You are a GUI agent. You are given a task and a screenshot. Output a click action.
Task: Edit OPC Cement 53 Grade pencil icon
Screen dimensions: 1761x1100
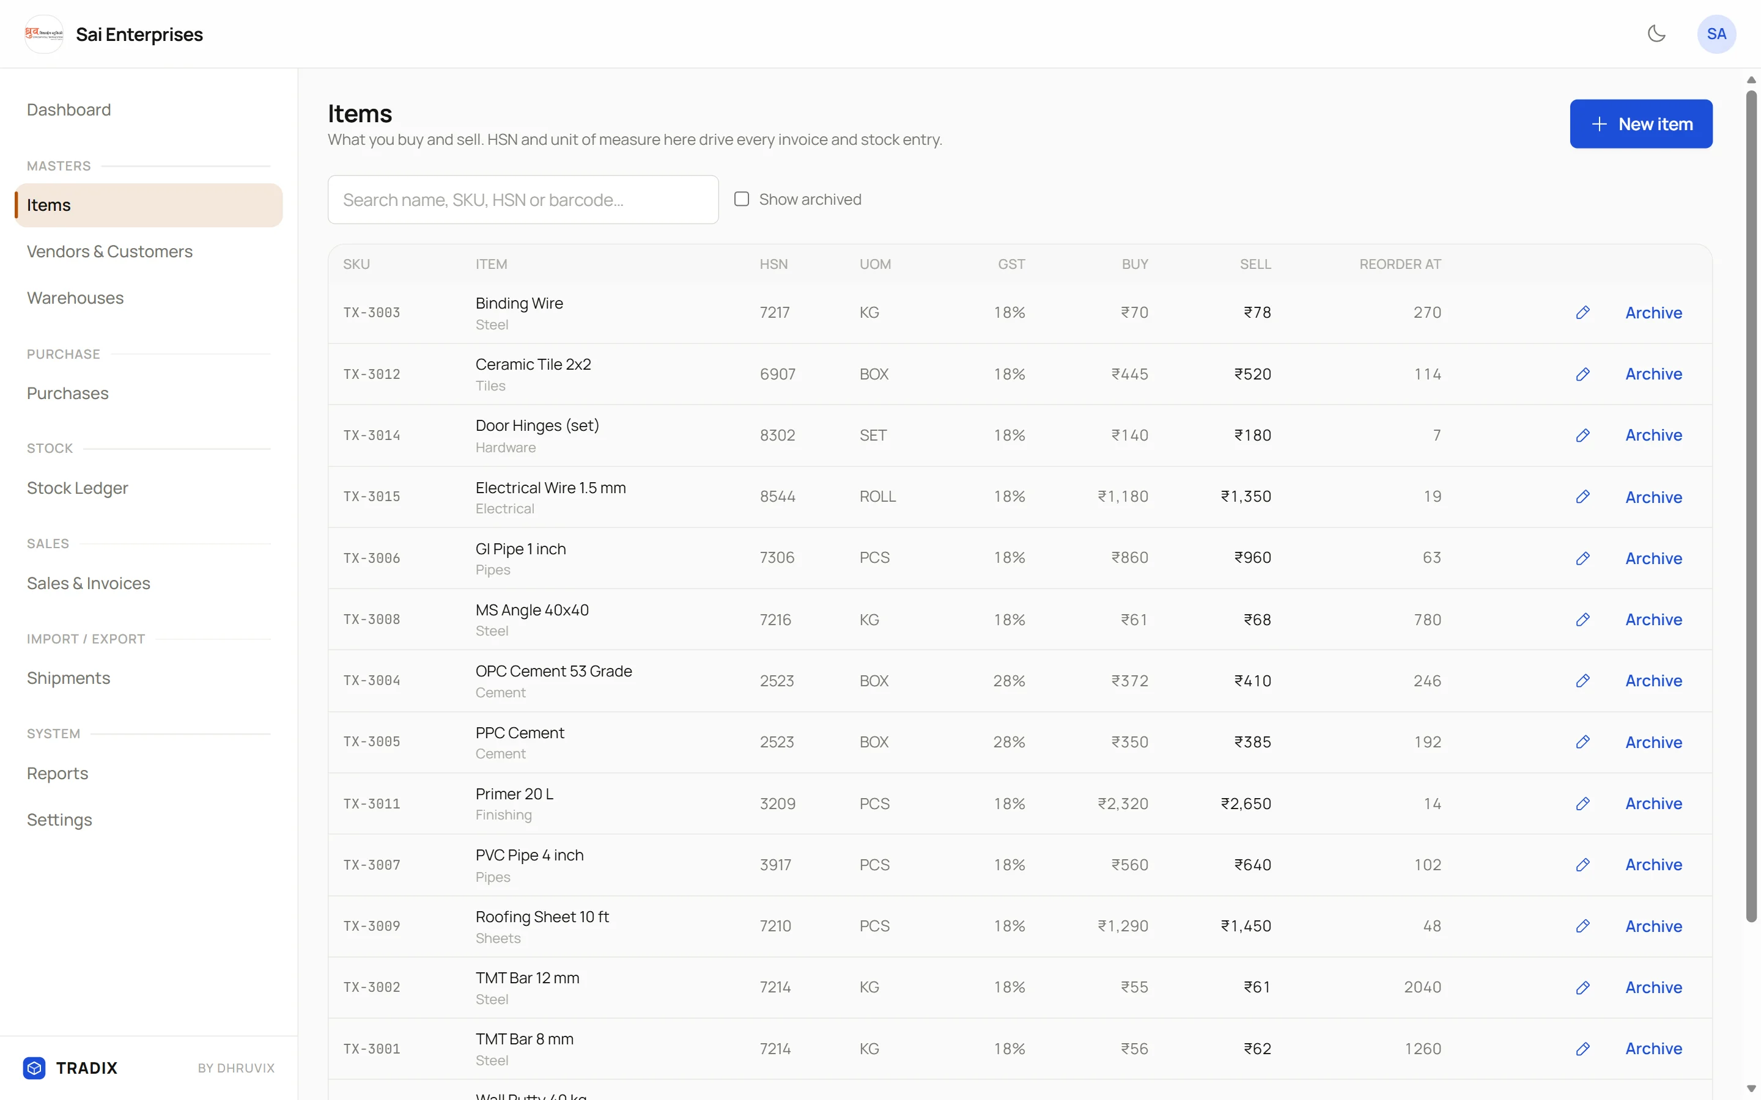click(1582, 681)
